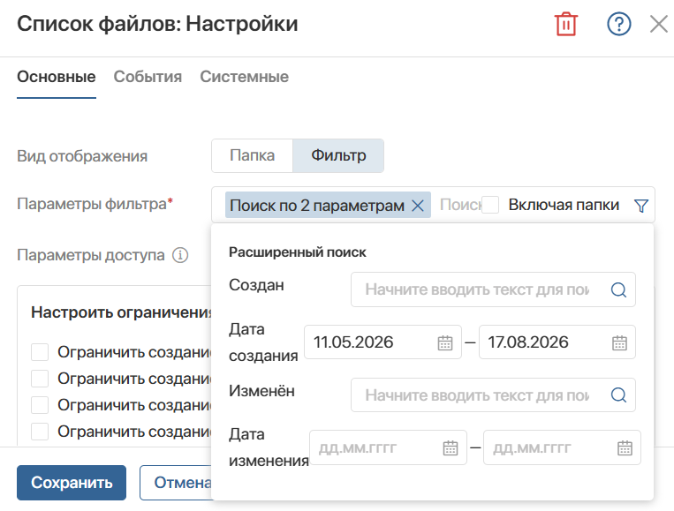Click magnifier icon in Создан field

(x=618, y=289)
